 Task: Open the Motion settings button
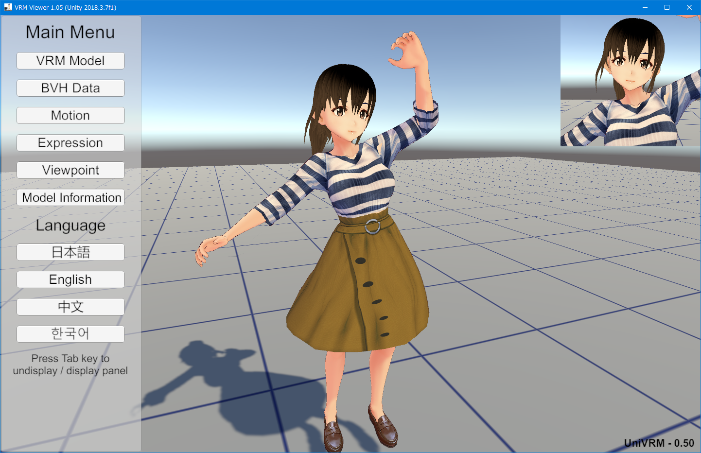tap(70, 115)
